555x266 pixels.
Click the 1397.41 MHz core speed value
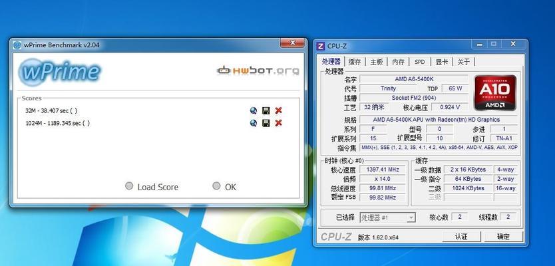(x=383, y=170)
